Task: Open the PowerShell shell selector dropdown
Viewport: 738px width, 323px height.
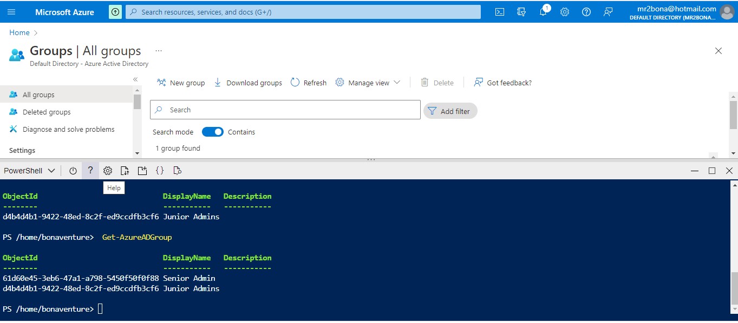Action: pos(30,170)
